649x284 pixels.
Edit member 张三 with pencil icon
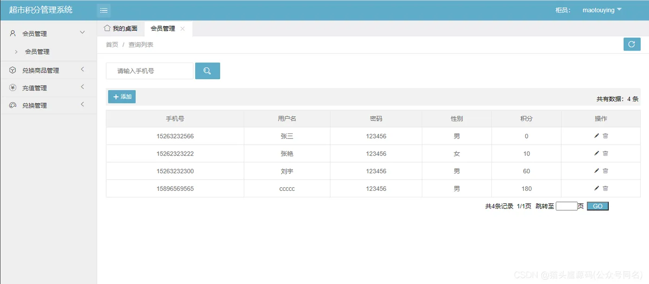coord(597,136)
